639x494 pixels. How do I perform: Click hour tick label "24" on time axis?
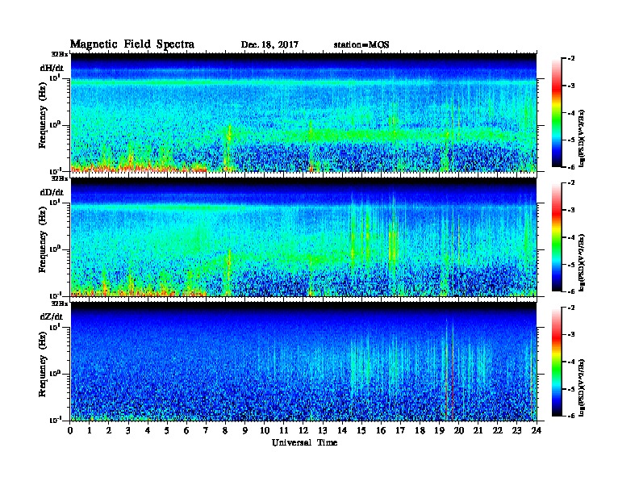(x=537, y=430)
